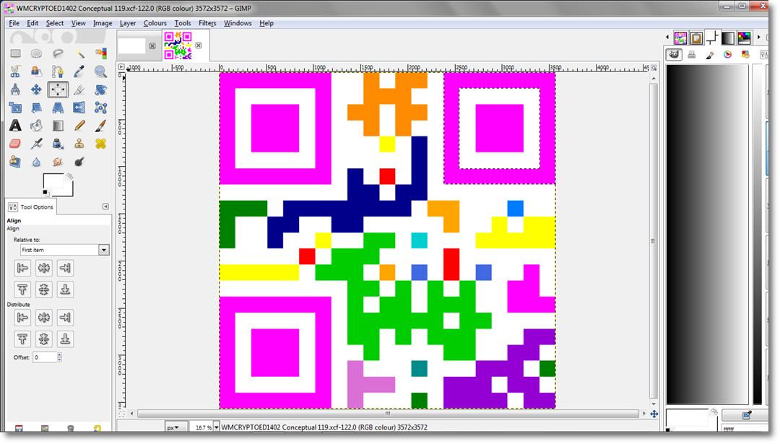Open the Layer menu
This screenshot has height=444, width=780.
[x=128, y=23]
